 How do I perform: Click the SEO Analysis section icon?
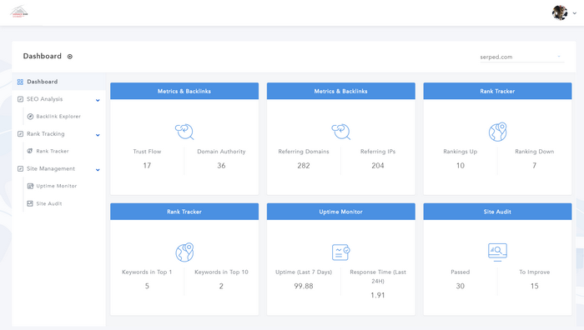coord(20,99)
